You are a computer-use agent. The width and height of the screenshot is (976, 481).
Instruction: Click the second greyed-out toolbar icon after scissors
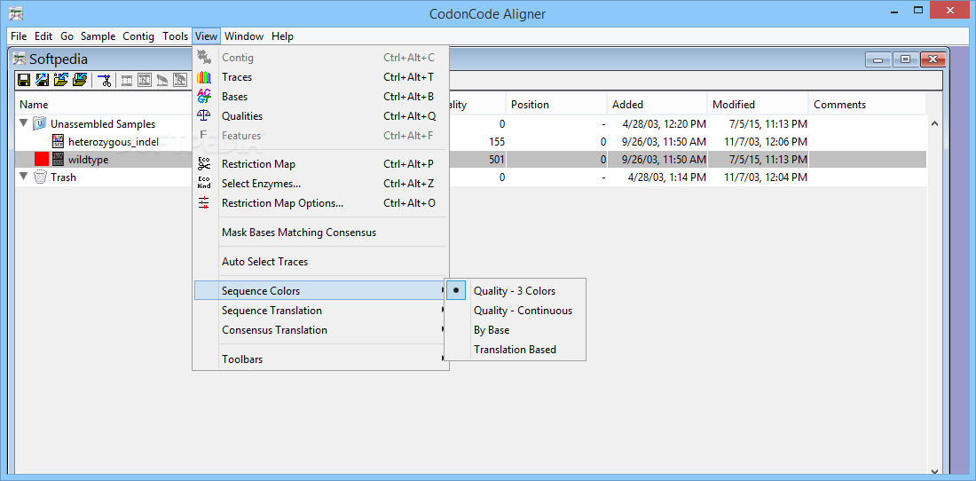145,80
